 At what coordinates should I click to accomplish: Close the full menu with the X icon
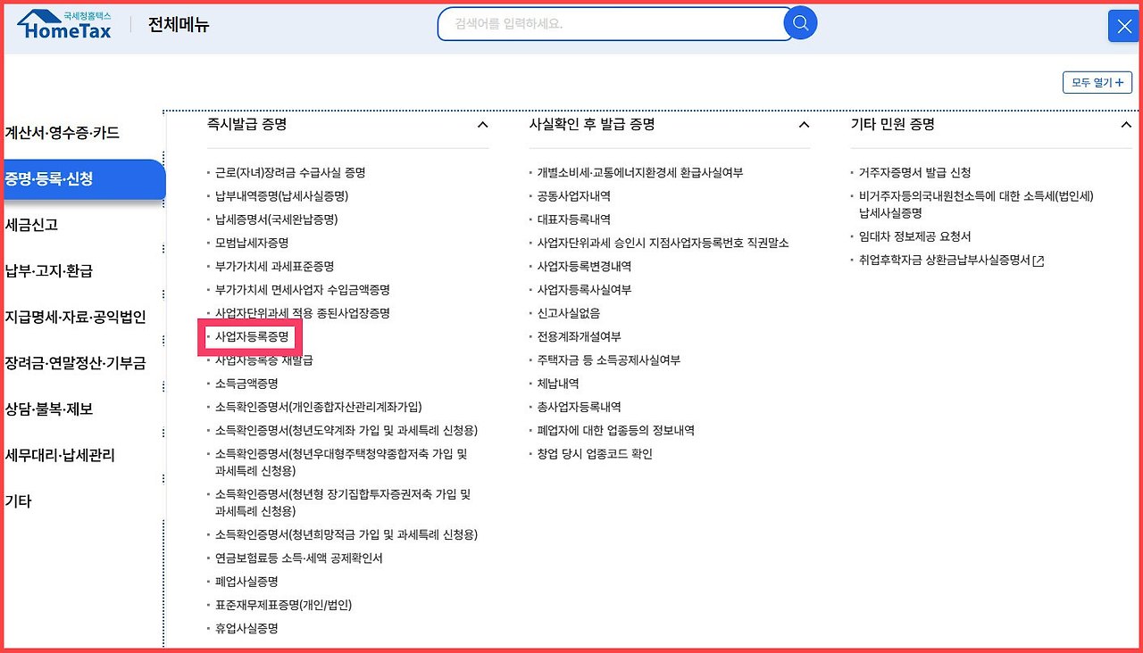1122,26
